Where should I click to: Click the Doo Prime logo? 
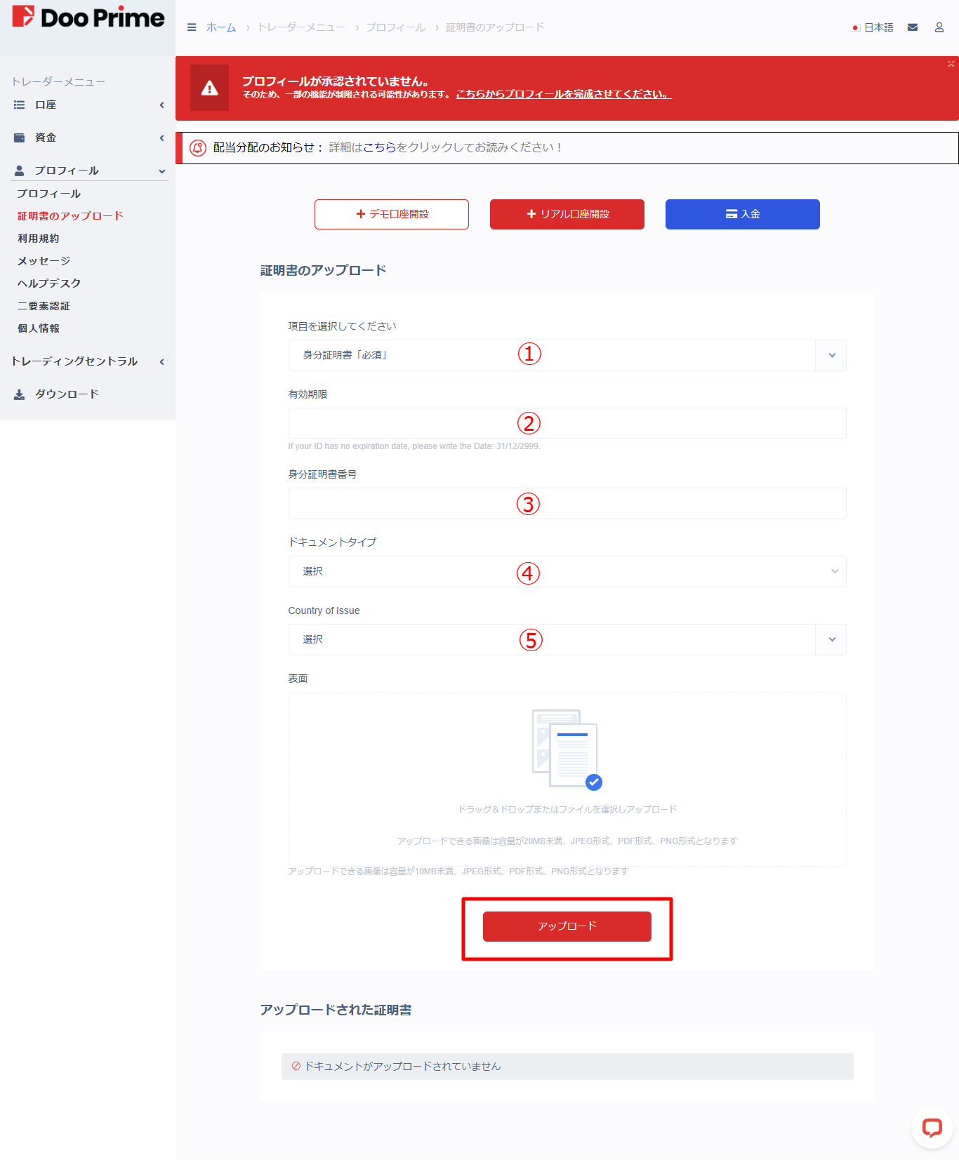[x=88, y=18]
